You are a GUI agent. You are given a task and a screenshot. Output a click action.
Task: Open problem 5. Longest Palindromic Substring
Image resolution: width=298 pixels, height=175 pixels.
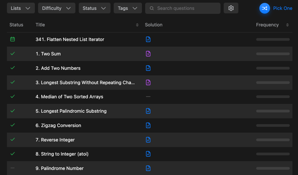coord(71,111)
